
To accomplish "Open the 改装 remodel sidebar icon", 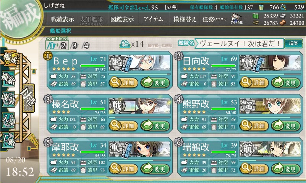I will coord(8,99).
